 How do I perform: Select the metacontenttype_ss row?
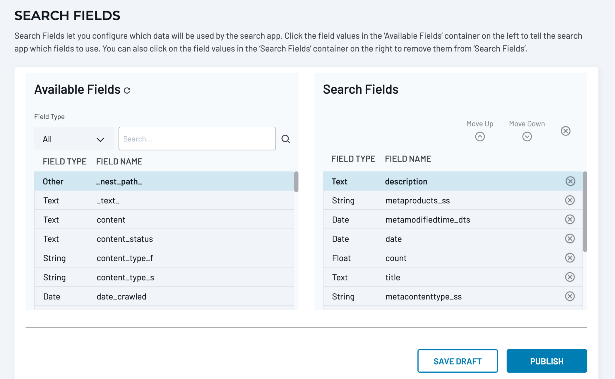coord(453,296)
